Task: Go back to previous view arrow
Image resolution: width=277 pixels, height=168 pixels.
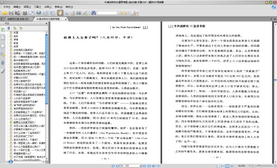Action: click(154, 166)
